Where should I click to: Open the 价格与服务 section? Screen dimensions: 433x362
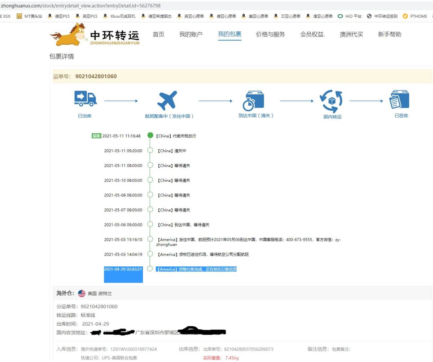point(270,34)
